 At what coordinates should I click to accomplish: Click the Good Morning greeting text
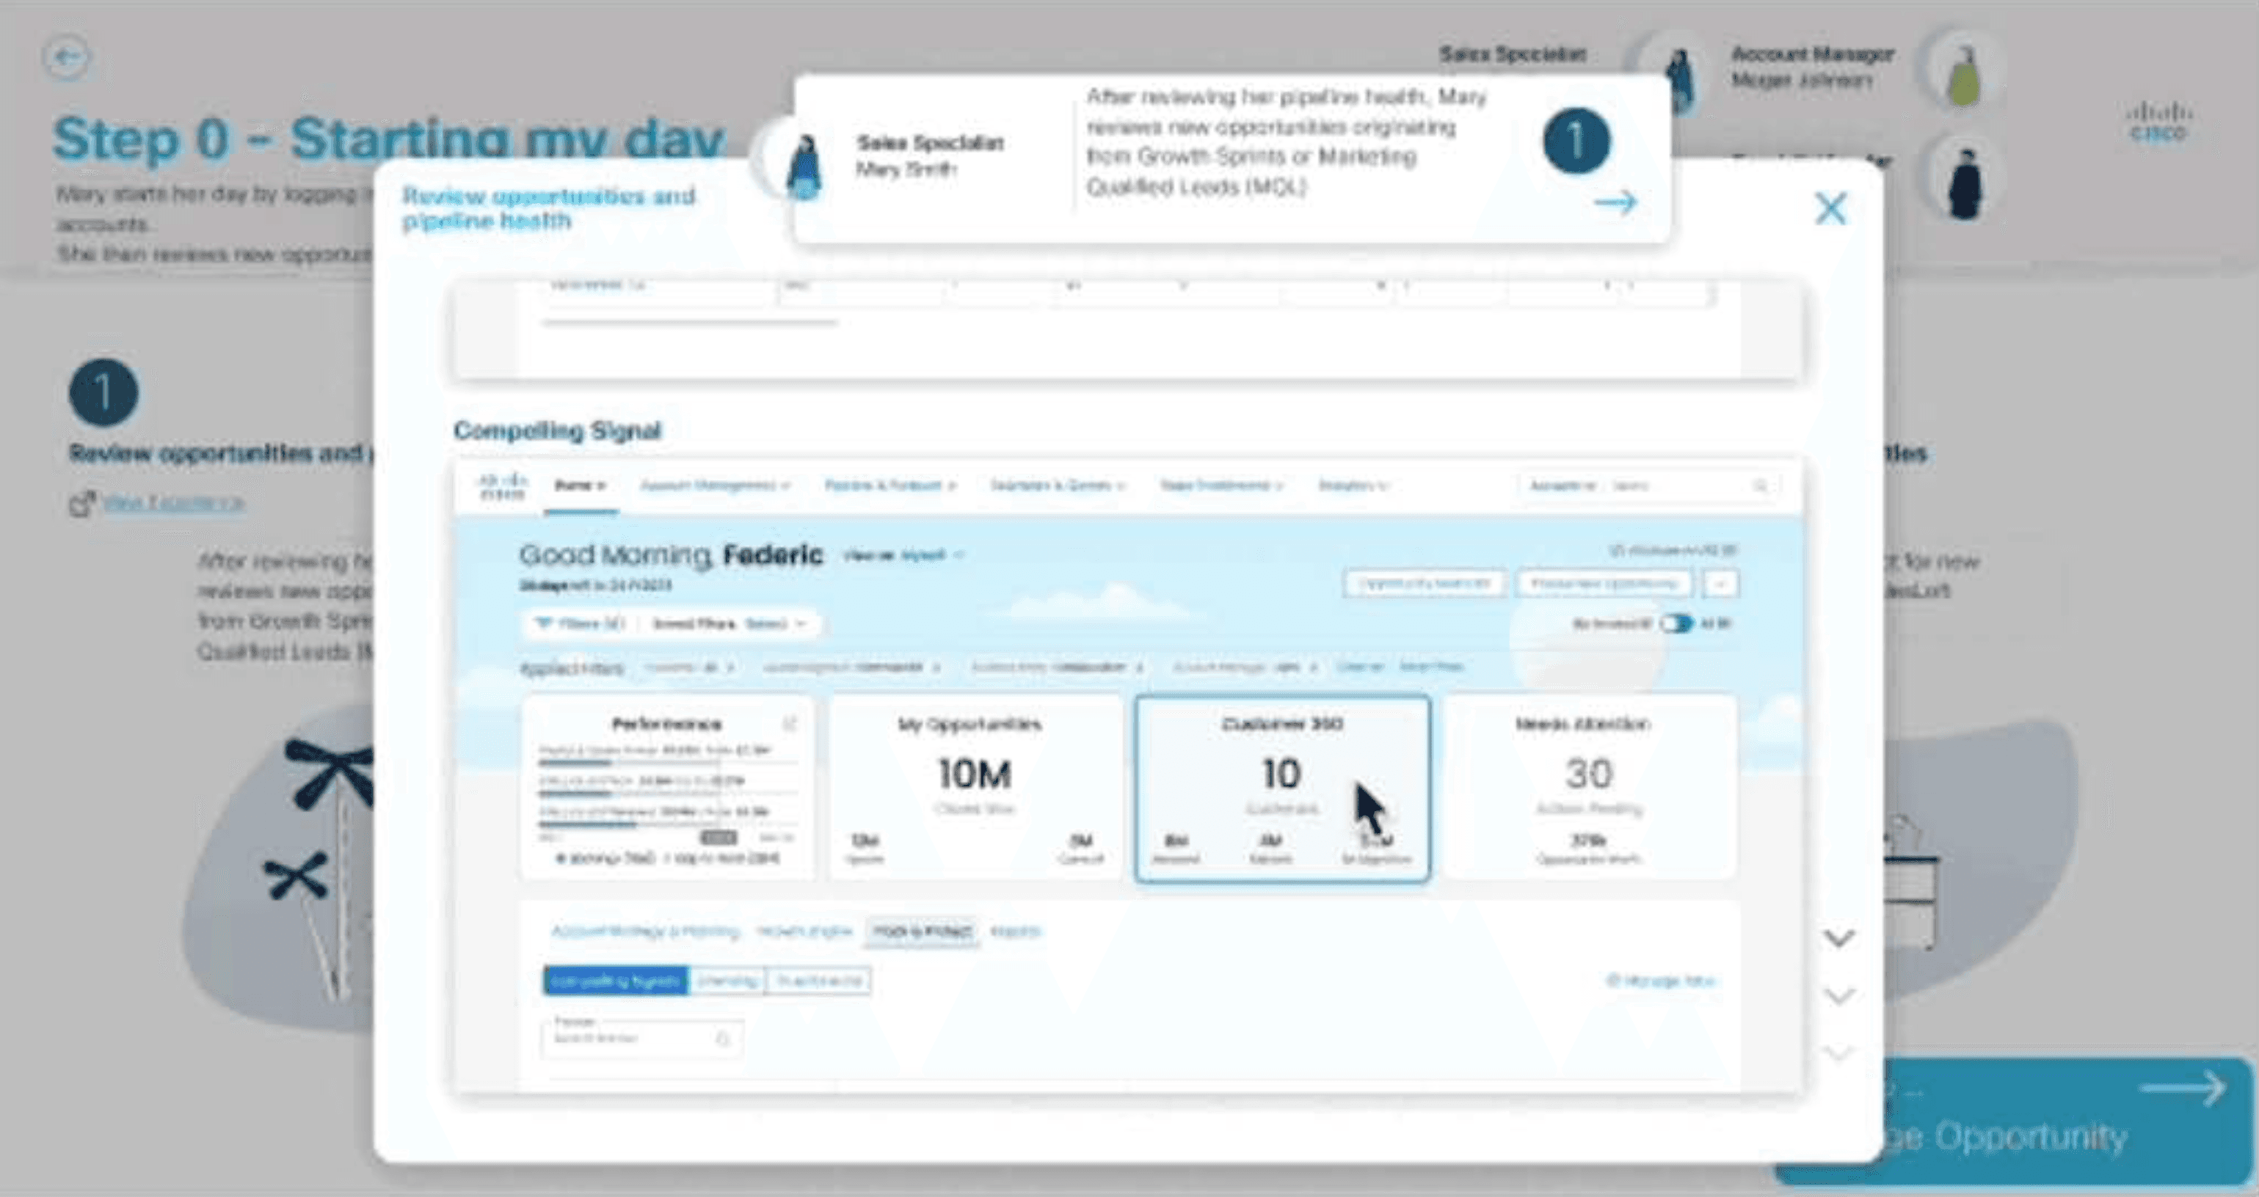click(x=671, y=554)
